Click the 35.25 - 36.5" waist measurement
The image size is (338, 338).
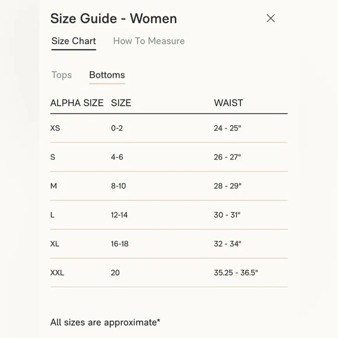tap(236, 273)
